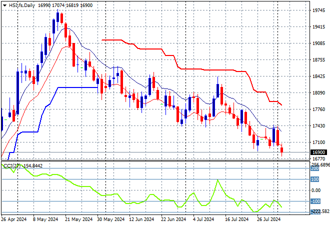
Task: Click the 18095 price scale label
Action: [x=318, y=92]
